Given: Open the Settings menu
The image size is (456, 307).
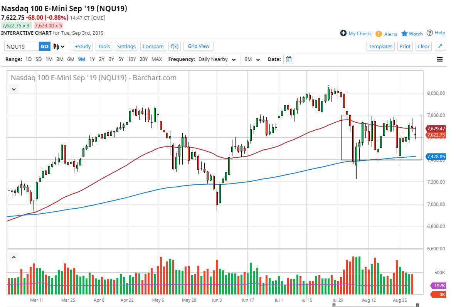Looking at the screenshot, I should (126, 46).
